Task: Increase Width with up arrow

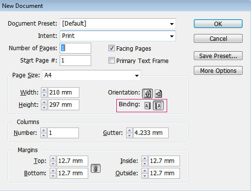Action: tap(44, 90)
